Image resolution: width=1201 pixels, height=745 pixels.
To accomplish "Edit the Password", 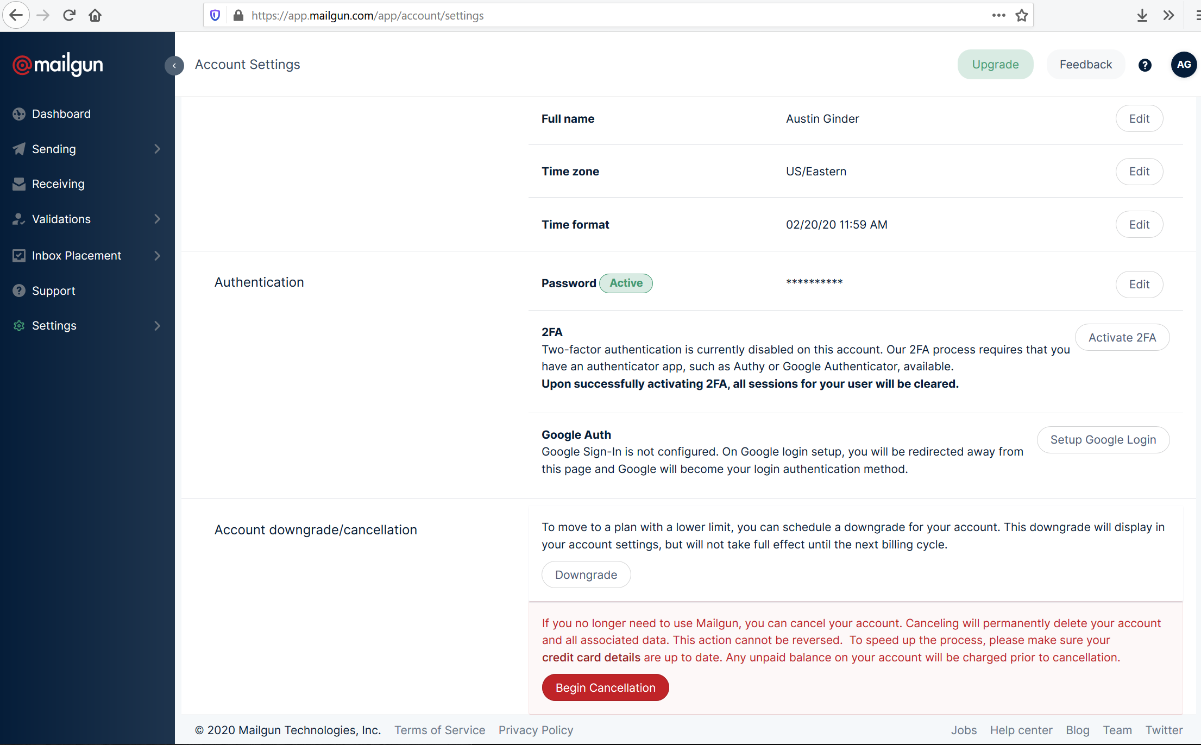I will click(x=1139, y=285).
